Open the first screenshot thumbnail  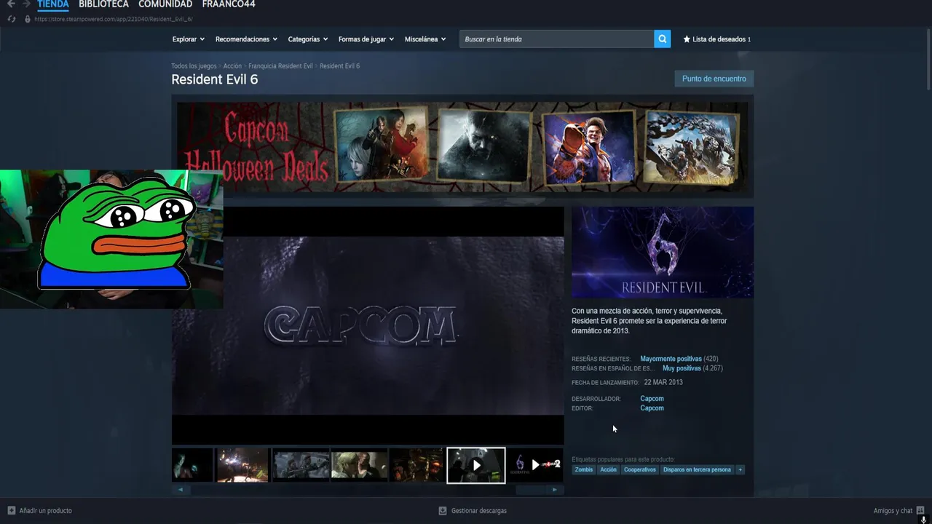[192, 465]
